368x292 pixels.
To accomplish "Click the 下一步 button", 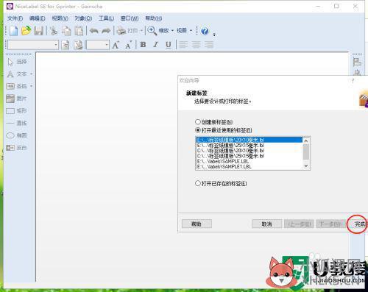I will pos(330,224).
